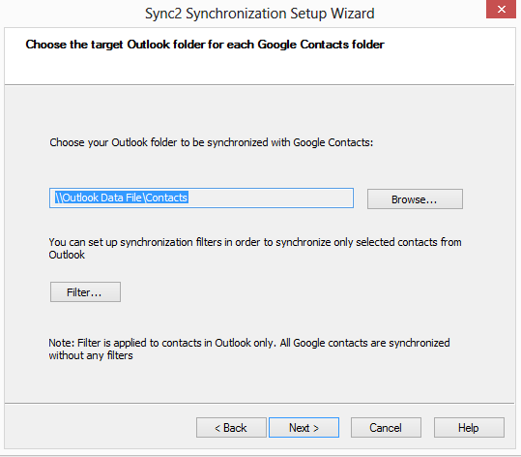521x457 pixels.
Task: Click the word 'Contacts' in path field
Action: tap(166, 198)
